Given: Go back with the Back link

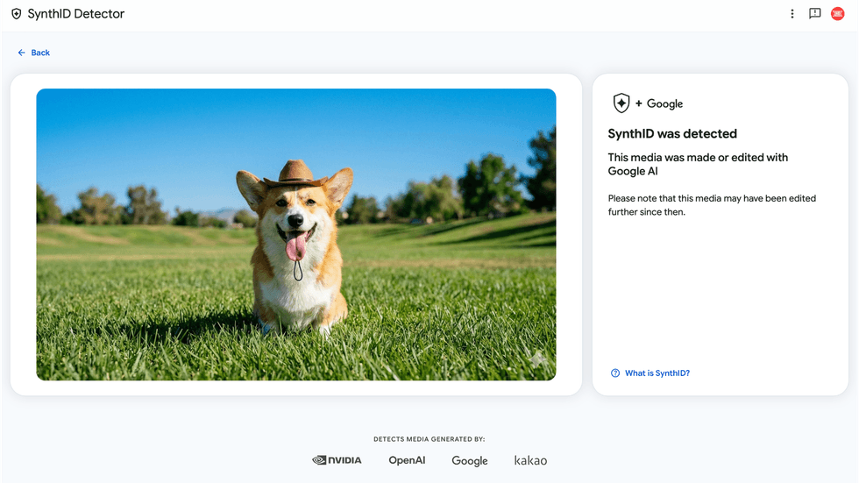Looking at the screenshot, I should [34, 53].
